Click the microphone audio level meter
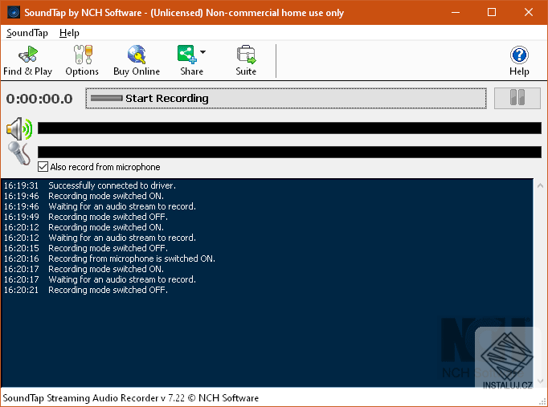This screenshot has height=407, width=548. tap(289, 153)
